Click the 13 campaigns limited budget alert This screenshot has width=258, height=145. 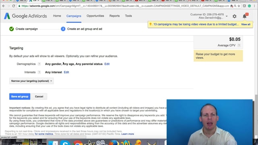click(x=196, y=24)
